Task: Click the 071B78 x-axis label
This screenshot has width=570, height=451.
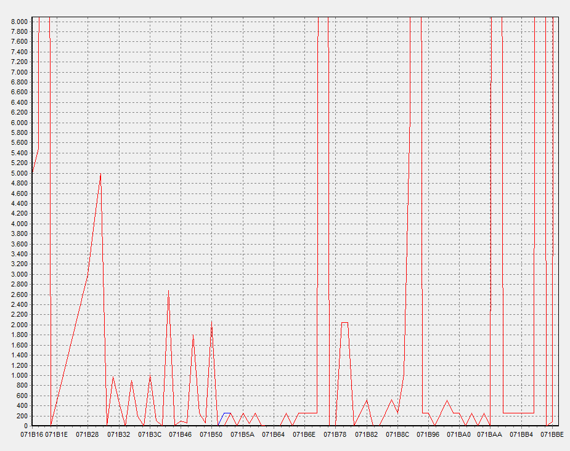Action: 335,434
